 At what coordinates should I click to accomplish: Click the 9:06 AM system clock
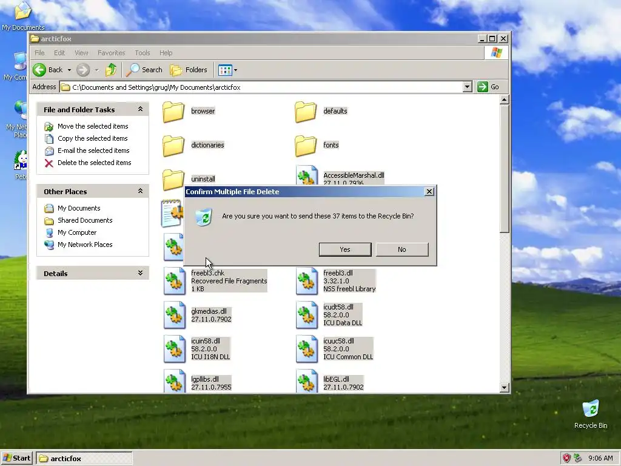coord(600,458)
